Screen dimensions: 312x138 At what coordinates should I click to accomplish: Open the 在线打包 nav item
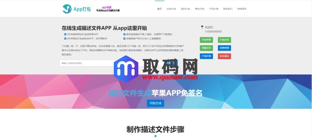coord(171,9)
